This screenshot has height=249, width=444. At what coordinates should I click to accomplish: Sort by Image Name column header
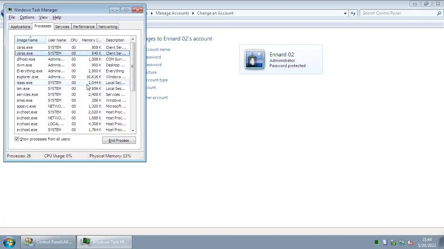click(30, 40)
